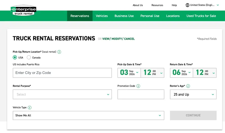Open the pick-up date 03 Sep dropdown
225x133 pixels.
click(129, 73)
